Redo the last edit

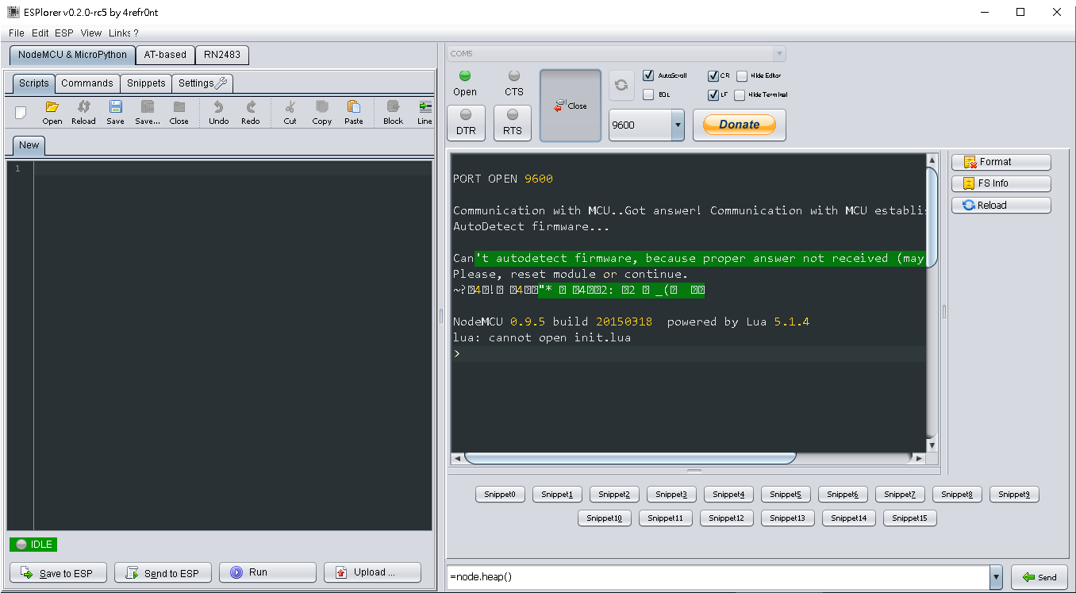tap(250, 111)
